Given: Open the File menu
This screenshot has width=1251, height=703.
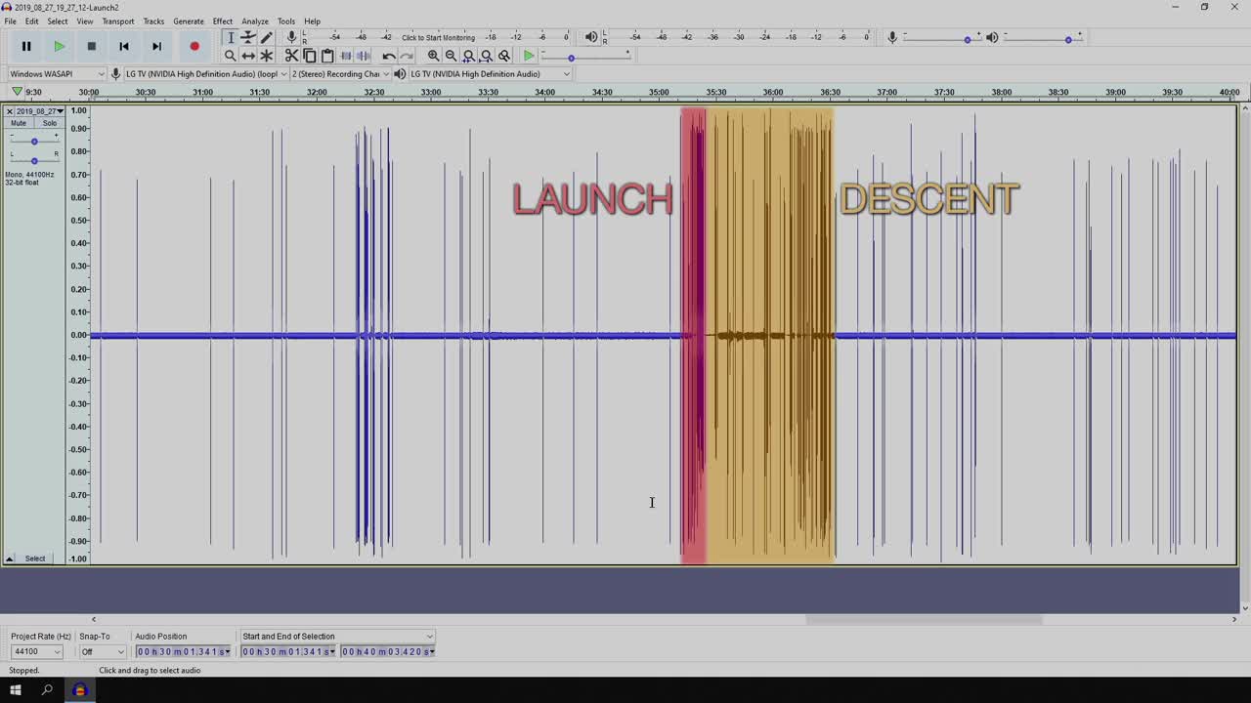Looking at the screenshot, I should tap(10, 21).
